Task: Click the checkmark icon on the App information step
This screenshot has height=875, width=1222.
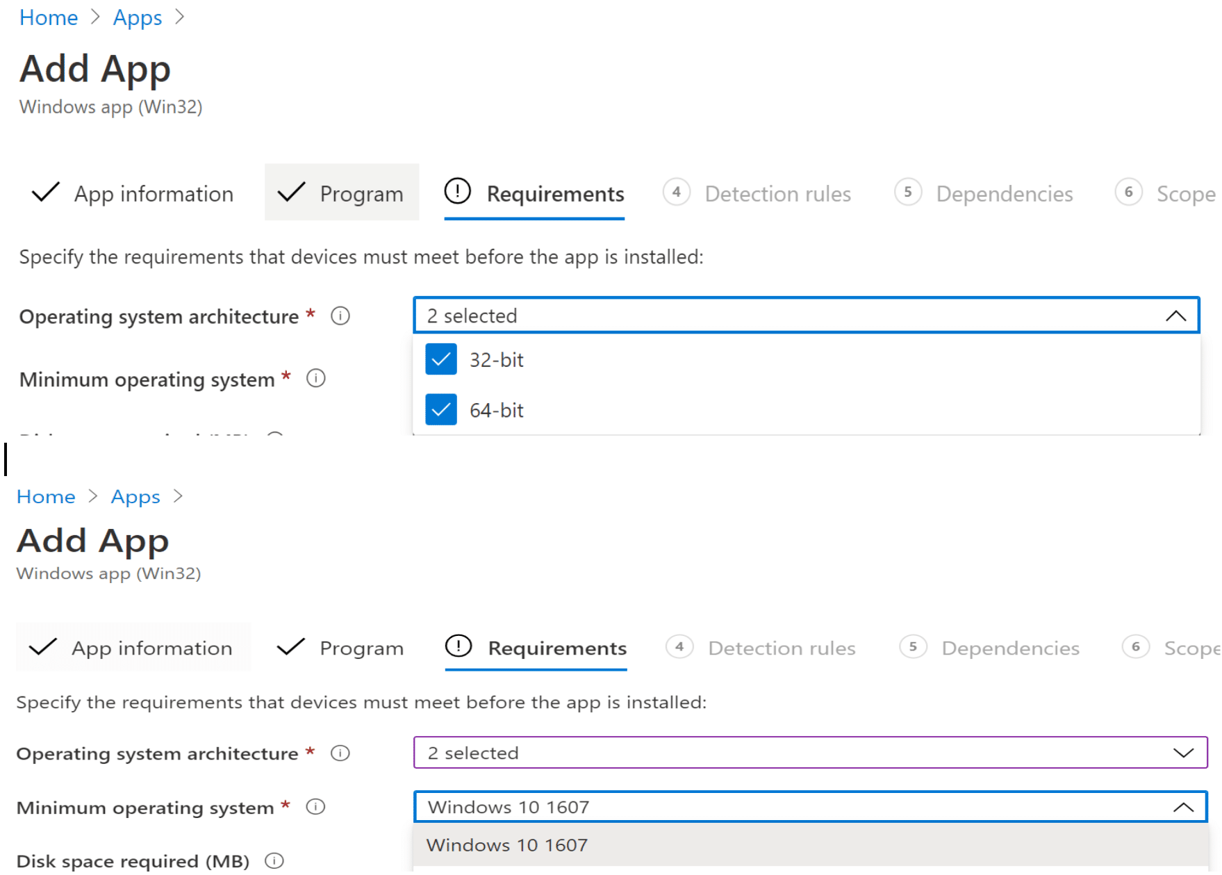Action: point(44,193)
